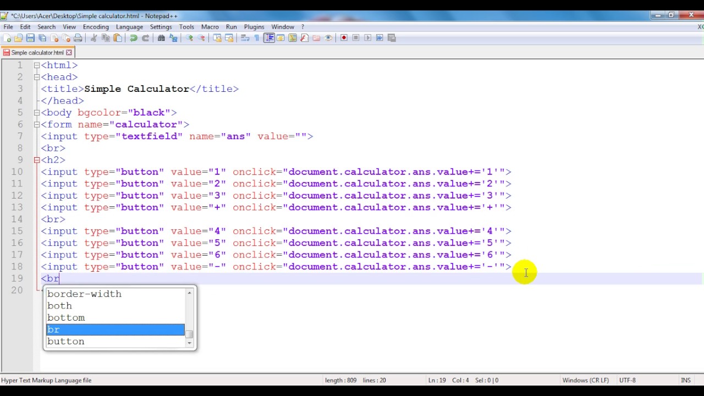
Task: Open the ? help menu
Action: pyautogui.click(x=302, y=27)
